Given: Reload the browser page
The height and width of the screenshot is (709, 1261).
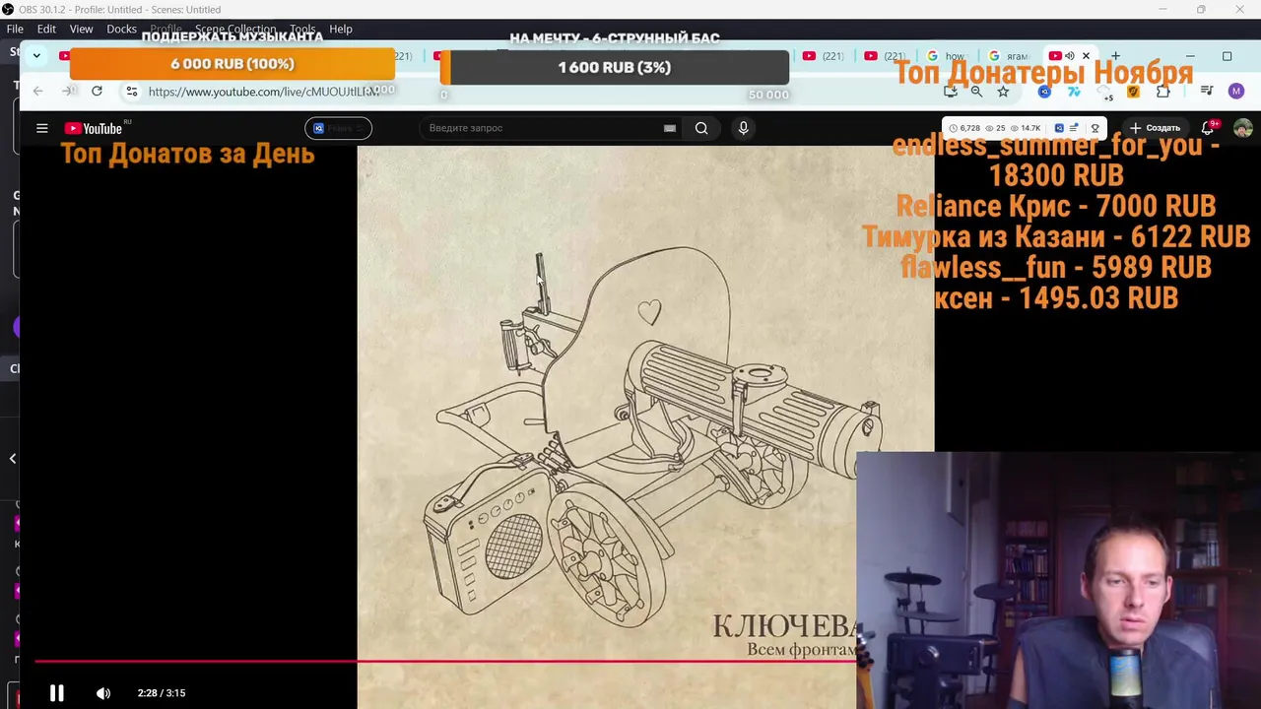Looking at the screenshot, I should coord(97,91).
